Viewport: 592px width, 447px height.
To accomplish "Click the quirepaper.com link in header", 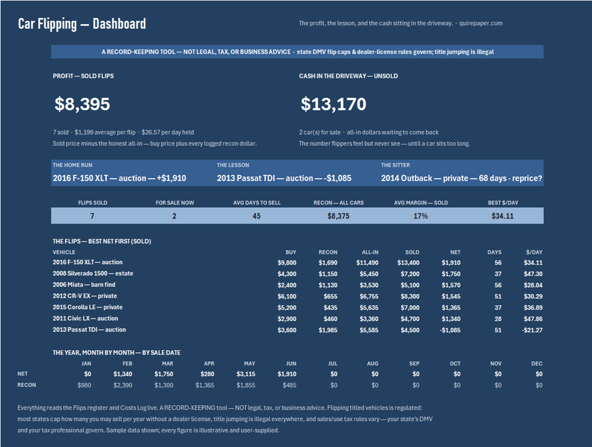I will coord(481,23).
